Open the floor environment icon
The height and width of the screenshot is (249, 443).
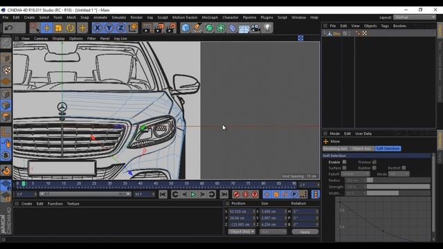point(244,28)
